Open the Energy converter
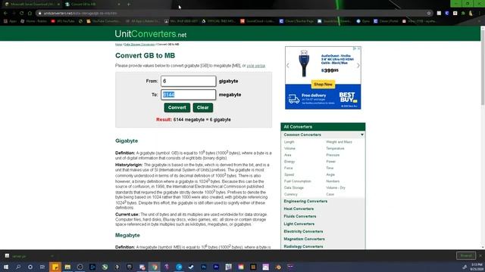The image size is (485, 272). (x=289, y=161)
